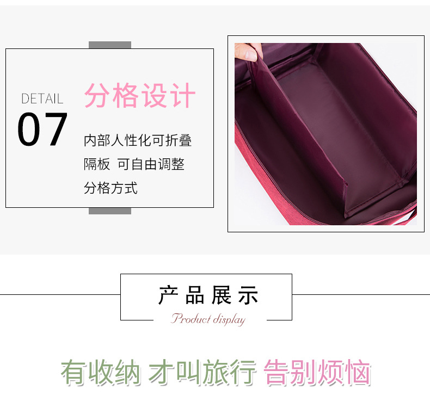Click the large 07 number
The image size is (430, 395).
click(x=42, y=129)
